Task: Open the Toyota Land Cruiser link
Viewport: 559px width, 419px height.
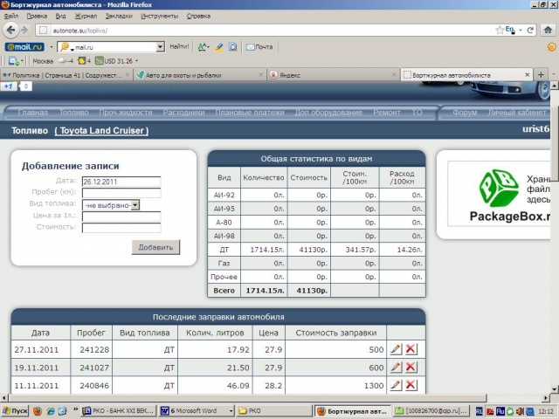Action: click(x=101, y=131)
